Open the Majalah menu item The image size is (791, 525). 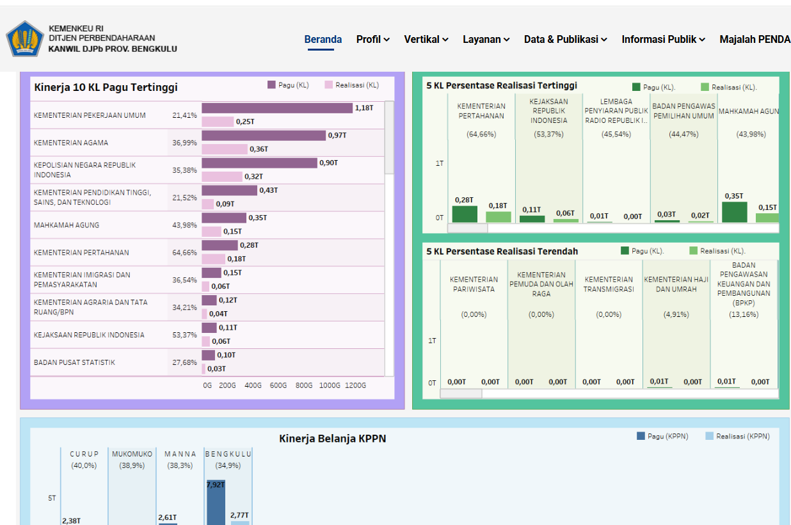(x=755, y=39)
